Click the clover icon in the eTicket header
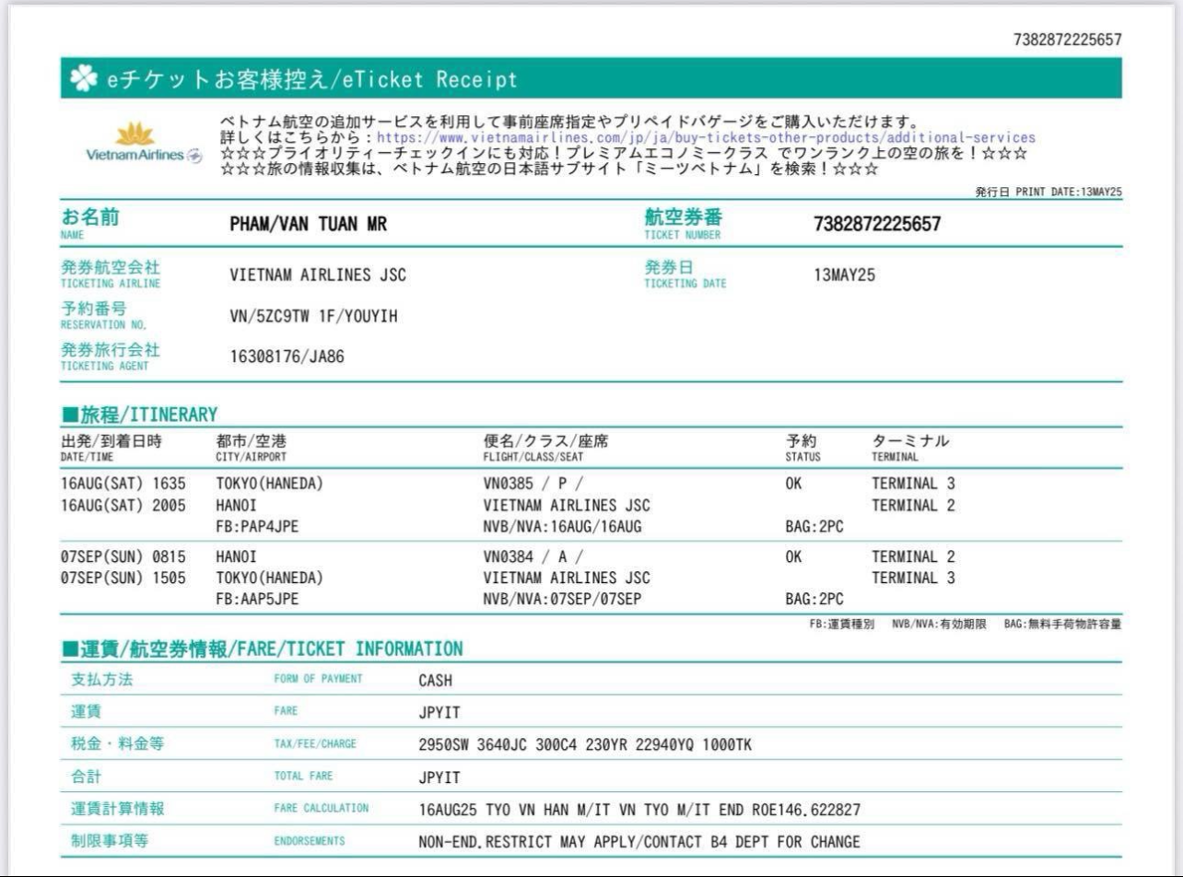This screenshot has width=1183, height=877. coord(83,79)
